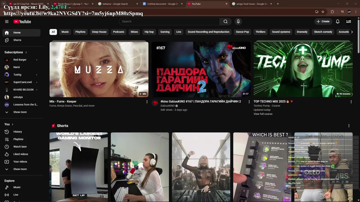Select the Gaming filter chip
This screenshot has width=360, height=202.
point(165,32)
